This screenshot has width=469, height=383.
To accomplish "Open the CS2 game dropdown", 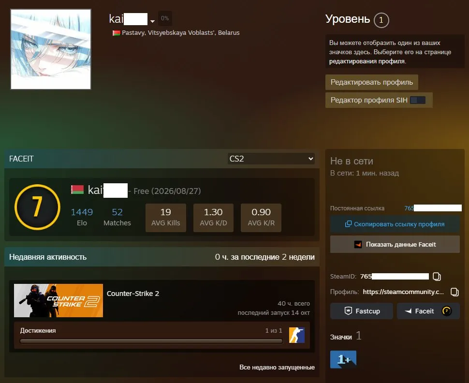I will [271, 159].
